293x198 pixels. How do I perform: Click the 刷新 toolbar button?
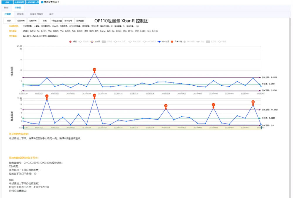tap(9, 21)
